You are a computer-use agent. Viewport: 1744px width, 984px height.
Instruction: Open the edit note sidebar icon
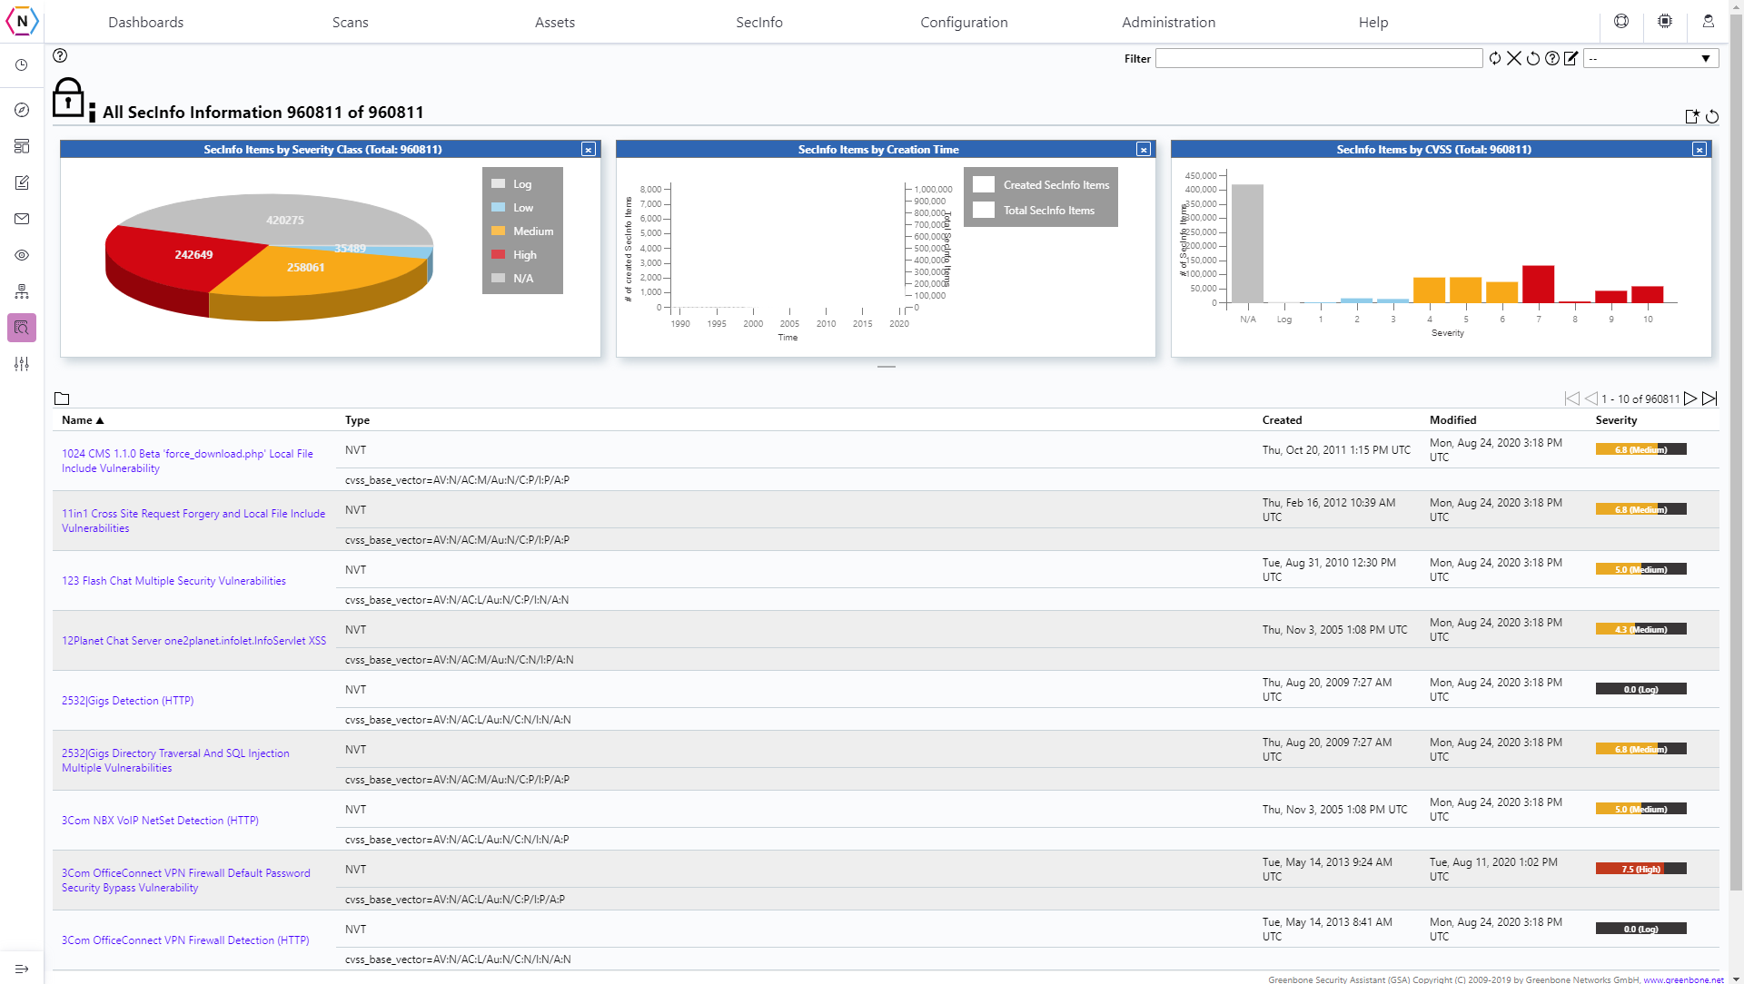22,182
